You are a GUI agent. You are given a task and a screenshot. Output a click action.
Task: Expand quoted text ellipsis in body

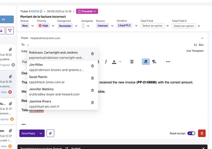tap(24, 124)
